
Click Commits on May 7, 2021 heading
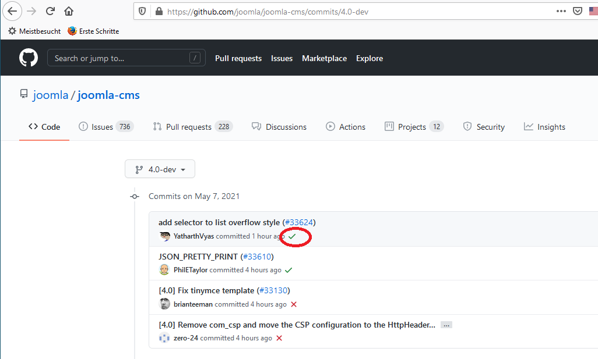(194, 196)
